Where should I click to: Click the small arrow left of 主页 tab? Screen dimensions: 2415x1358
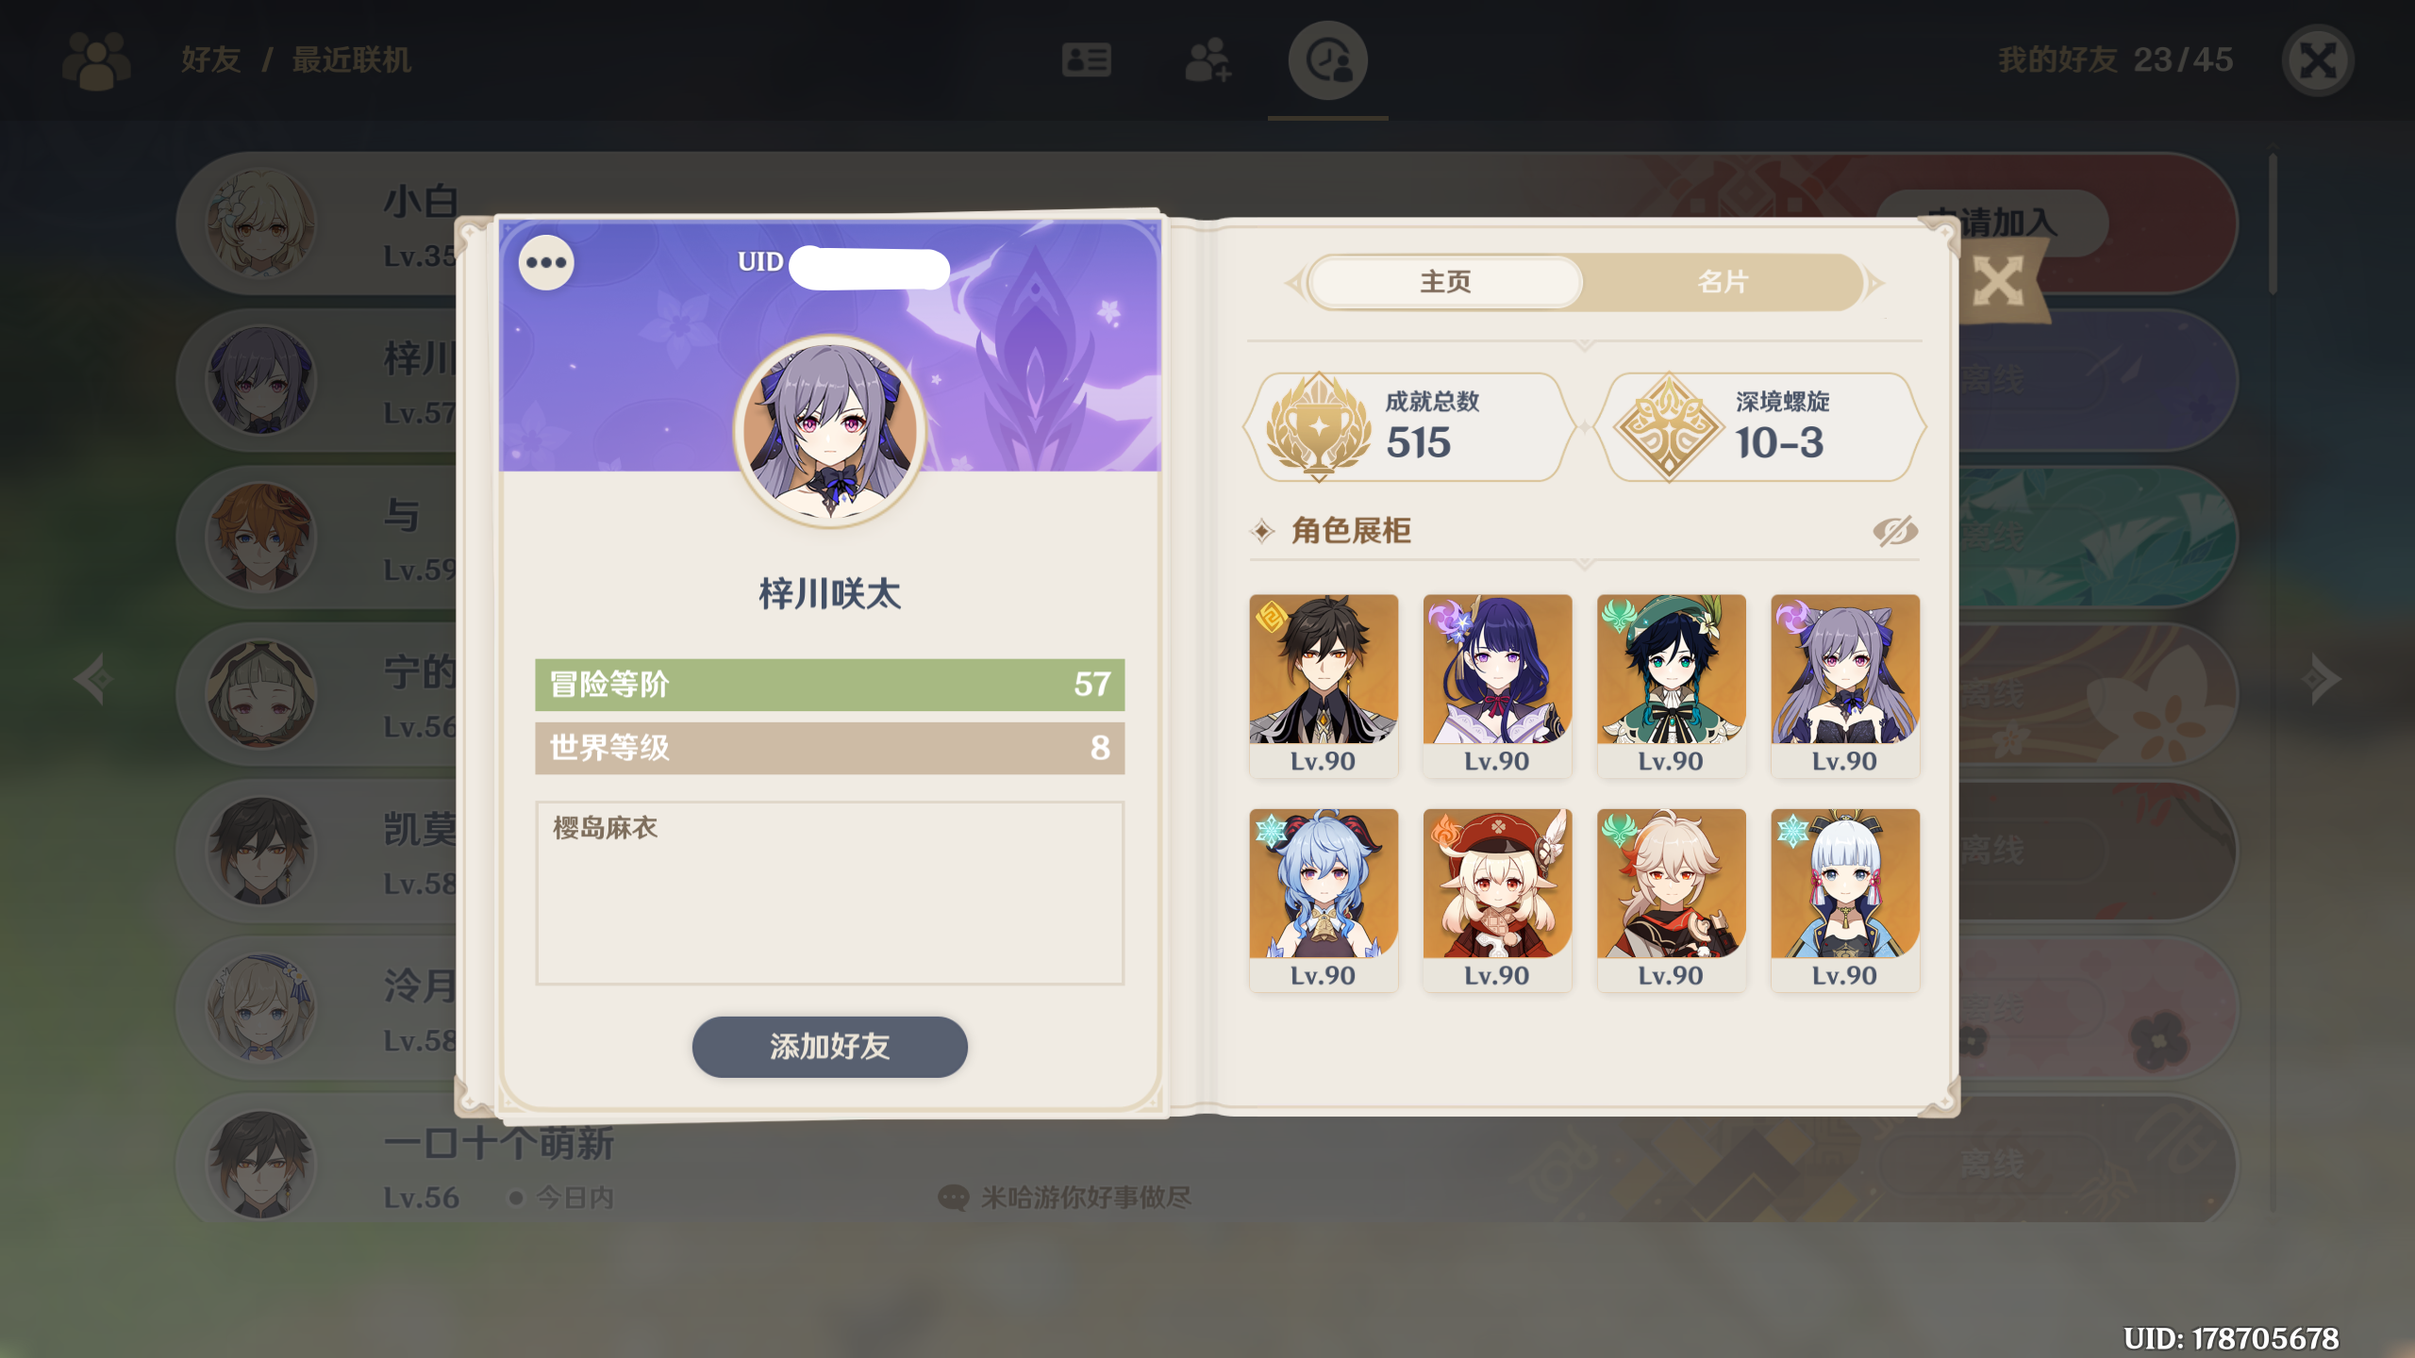(x=1294, y=282)
